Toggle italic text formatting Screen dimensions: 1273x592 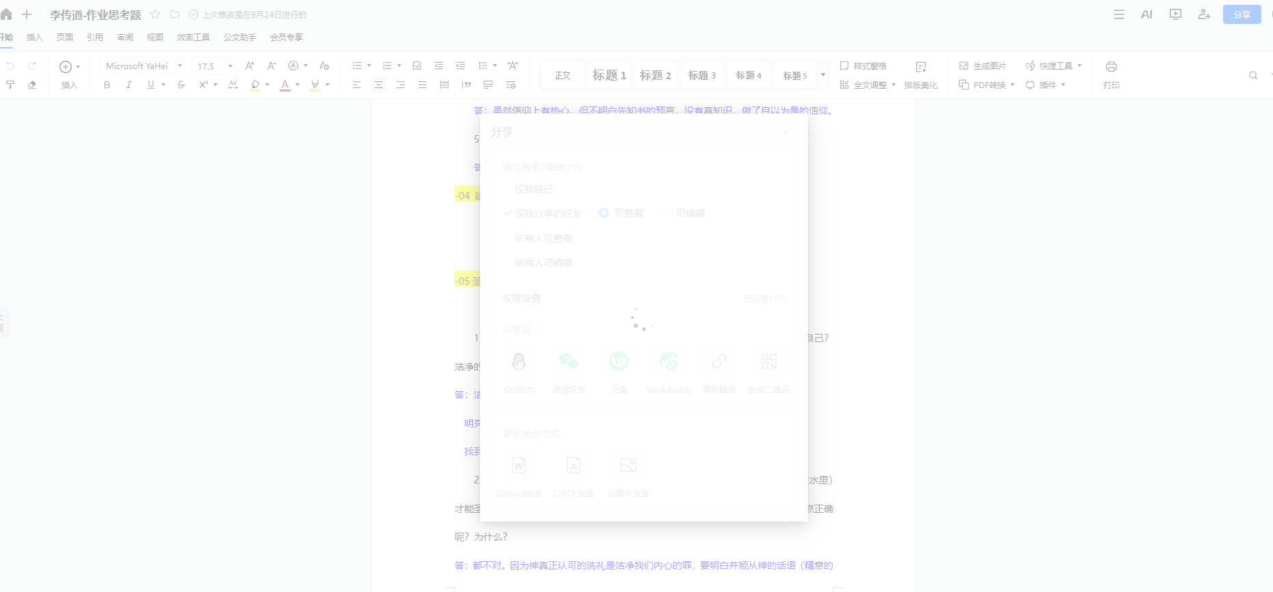(x=129, y=85)
